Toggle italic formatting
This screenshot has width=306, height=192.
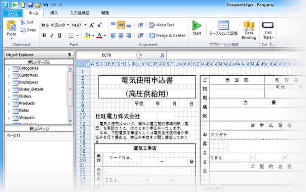51,35
